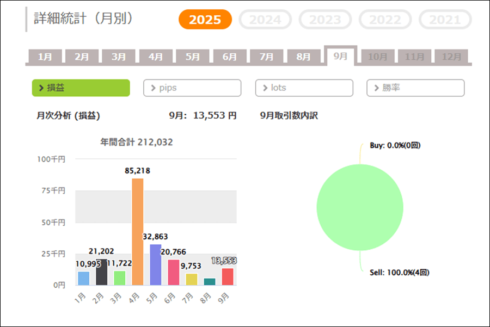Show the 勝率 win rate analysis
490x327 pixels.
coord(415,88)
